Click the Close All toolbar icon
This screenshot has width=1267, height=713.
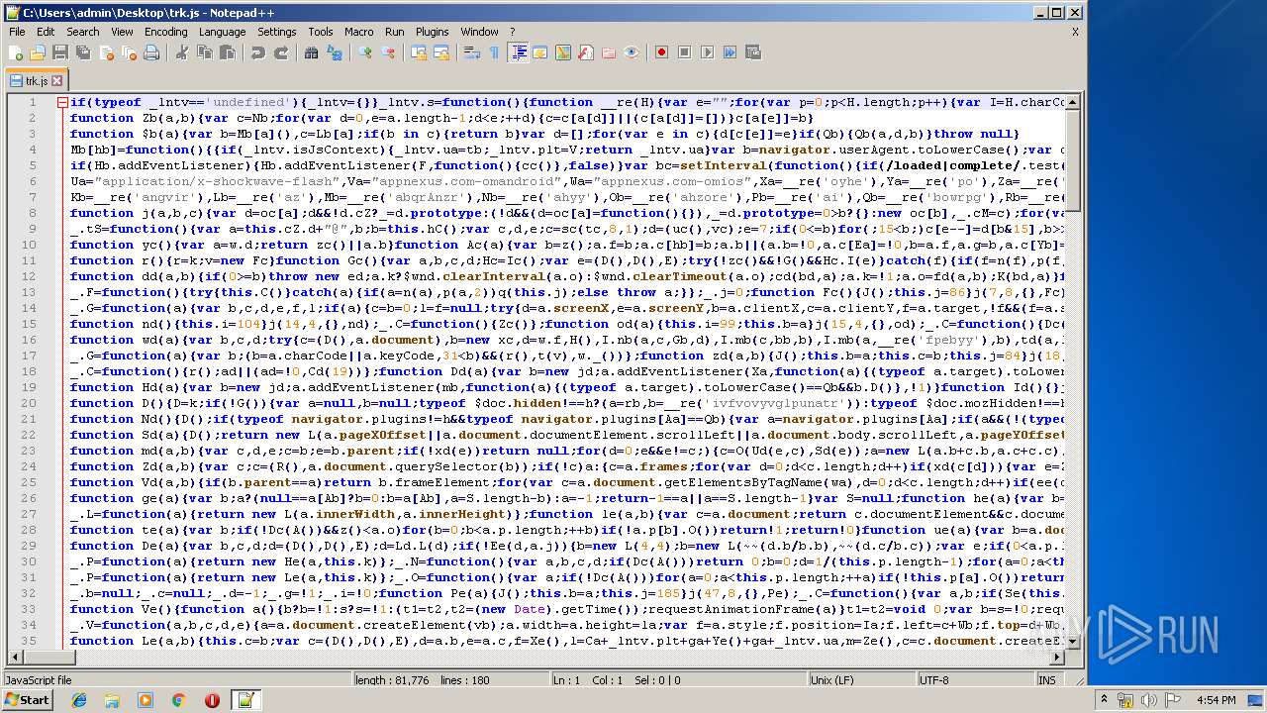[129, 52]
